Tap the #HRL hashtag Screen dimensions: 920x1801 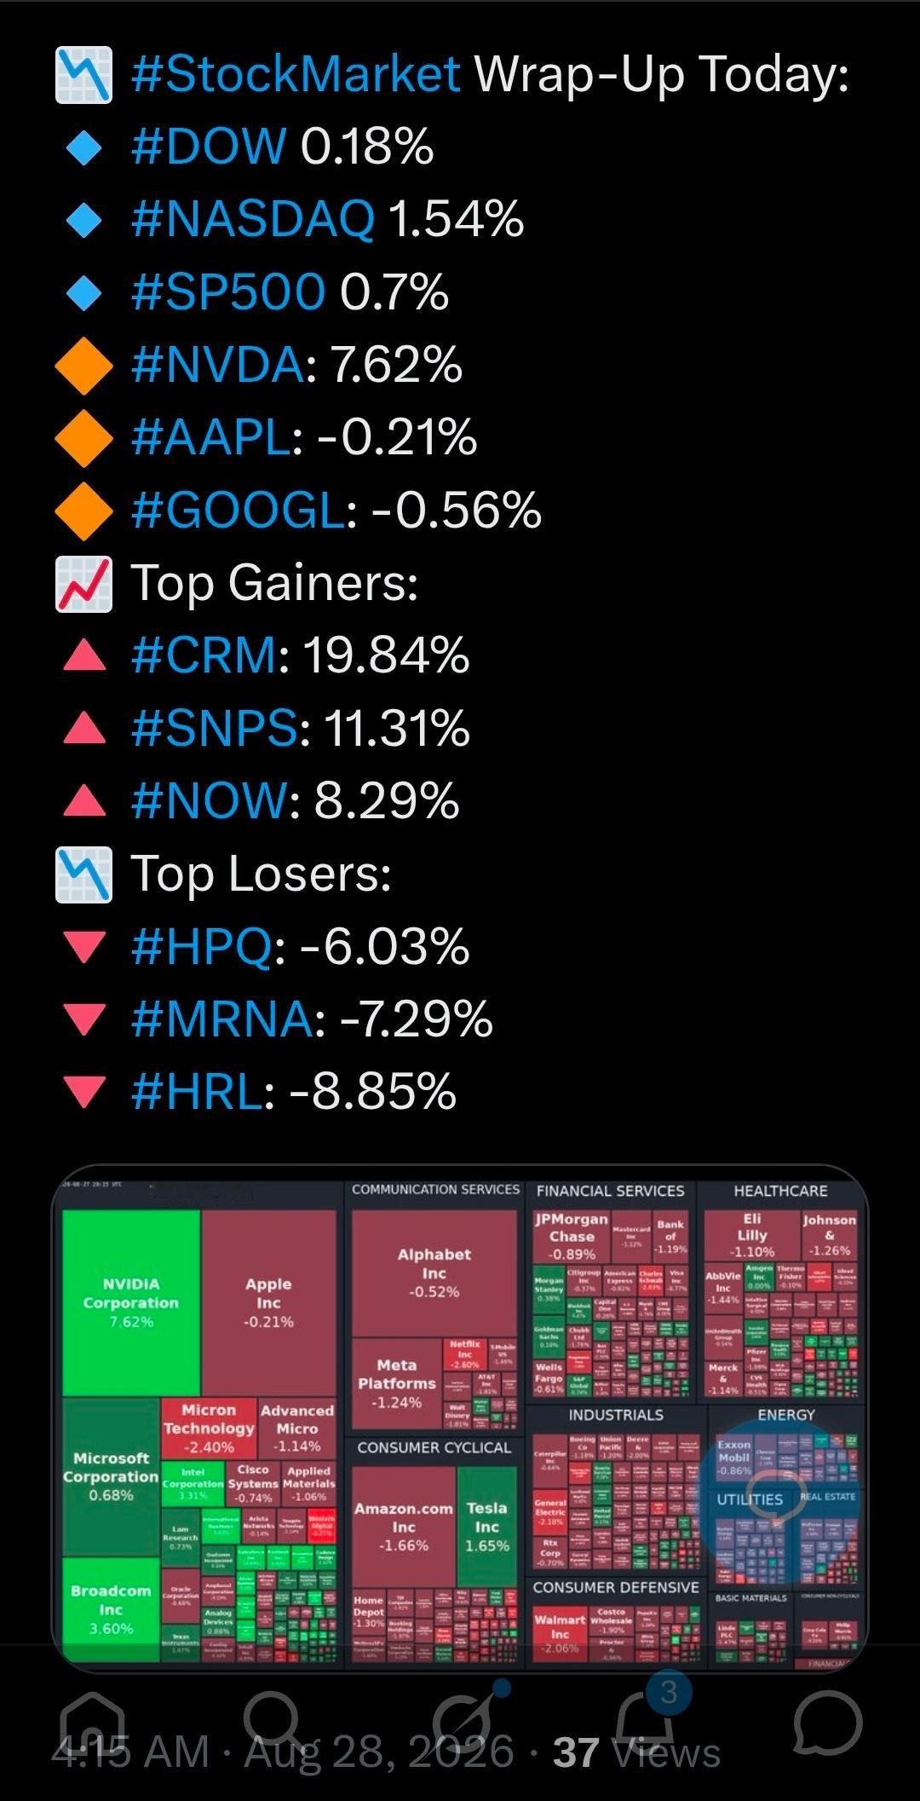point(196,1092)
